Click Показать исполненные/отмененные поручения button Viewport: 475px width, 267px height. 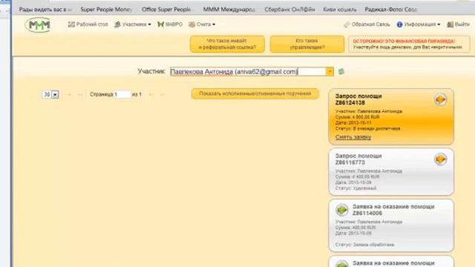[x=255, y=93]
